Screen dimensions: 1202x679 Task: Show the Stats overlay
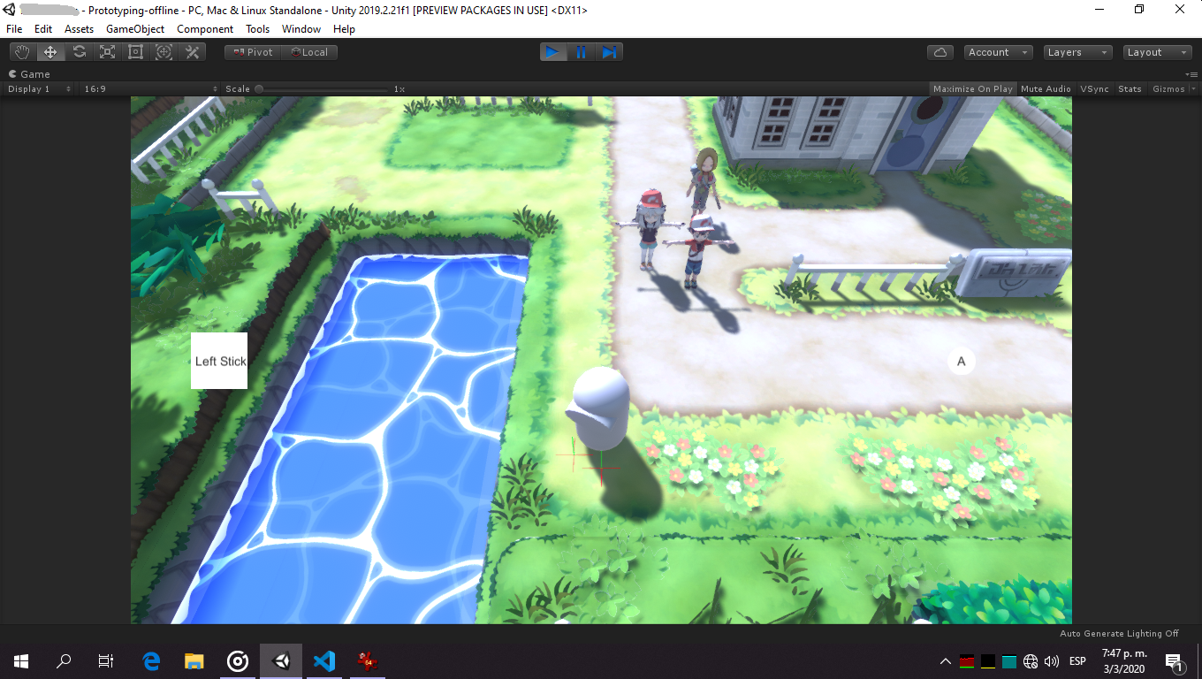coord(1130,88)
